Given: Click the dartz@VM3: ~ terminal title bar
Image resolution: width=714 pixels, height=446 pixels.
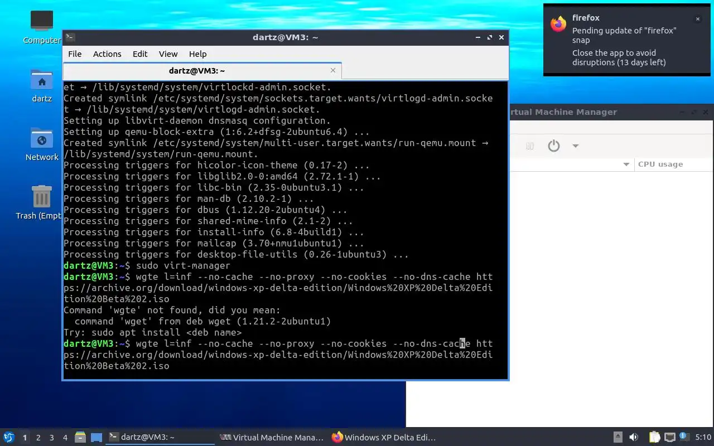Looking at the screenshot, I should click(285, 37).
